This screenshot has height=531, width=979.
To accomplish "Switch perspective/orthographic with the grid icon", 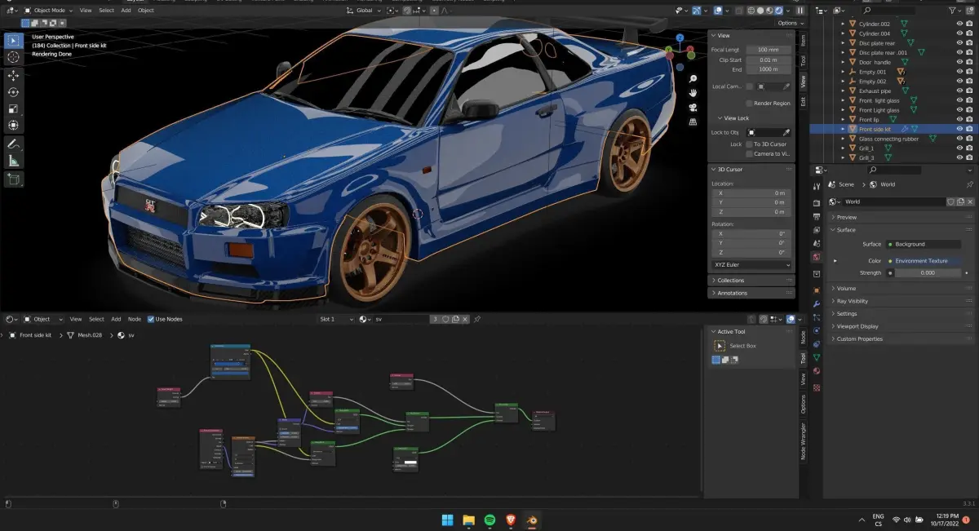I will pyautogui.click(x=693, y=122).
